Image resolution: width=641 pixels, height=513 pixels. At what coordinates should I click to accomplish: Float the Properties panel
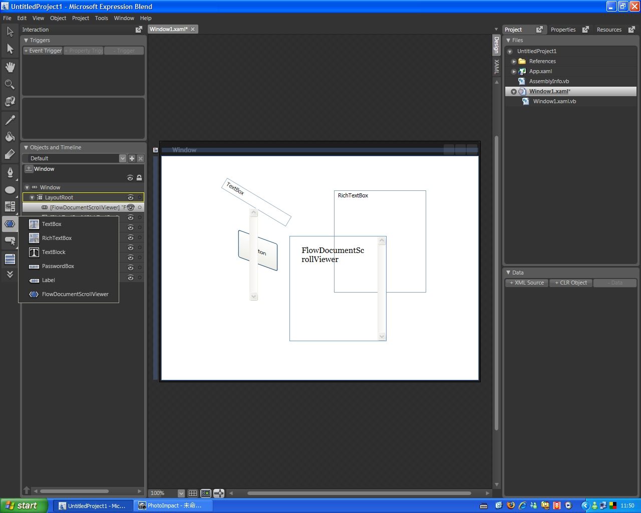coord(585,30)
